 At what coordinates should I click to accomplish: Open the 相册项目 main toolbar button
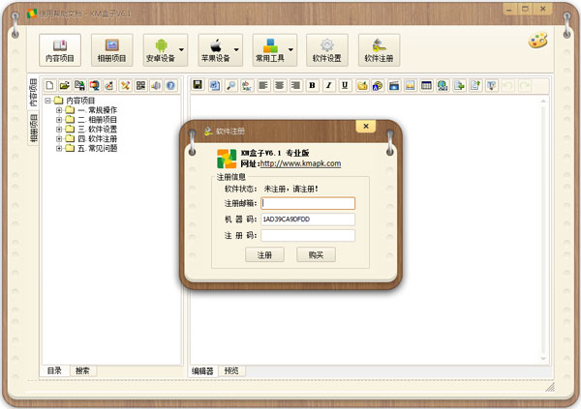tap(112, 50)
